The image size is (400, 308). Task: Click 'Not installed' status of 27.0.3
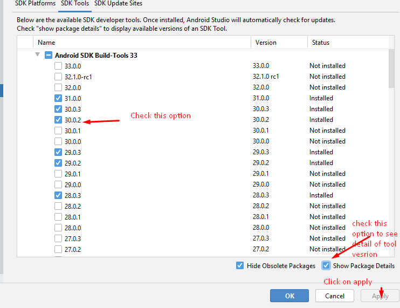click(x=327, y=238)
